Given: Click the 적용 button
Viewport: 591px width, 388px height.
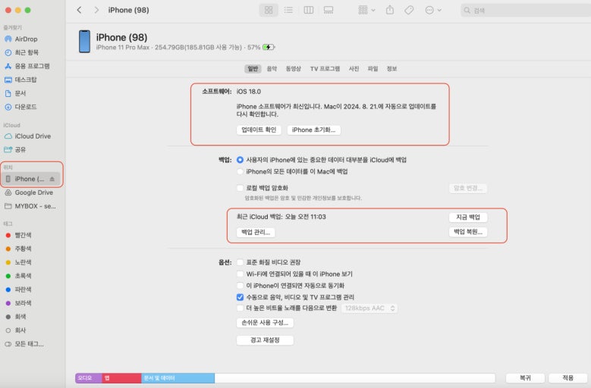Looking at the screenshot, I should pos(568,378).
